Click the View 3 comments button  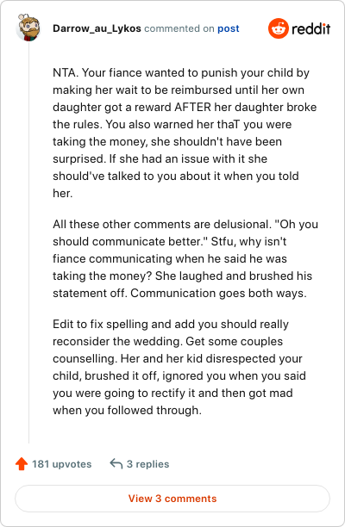click(x=172, y=499)
